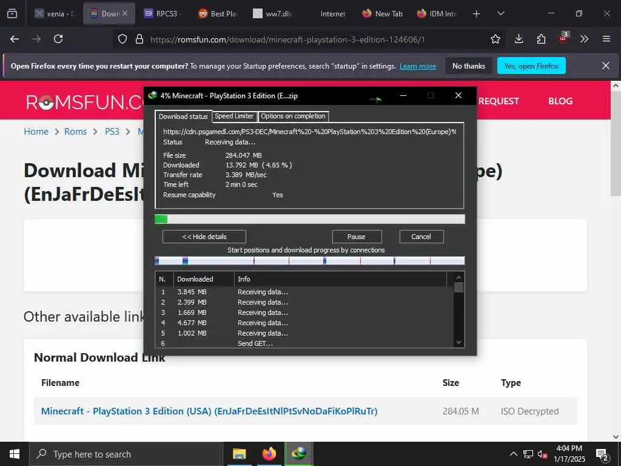
Task: Open the BLOG menu item
Action: click(560, 101)
